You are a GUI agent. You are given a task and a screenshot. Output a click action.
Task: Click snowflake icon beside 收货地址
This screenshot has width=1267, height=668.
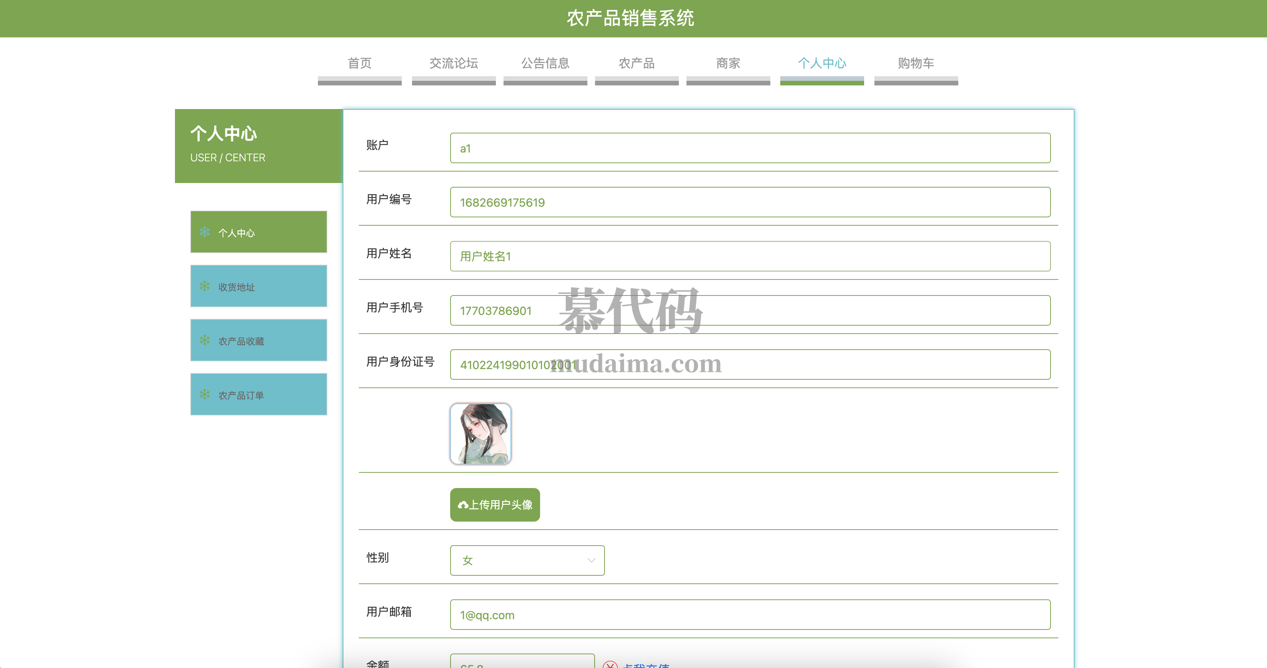(205, 286)
